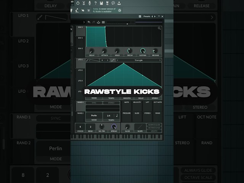Toggle the LFO smooth curve icon
Screen dimensions: 244x183
(x=113, y=60)
